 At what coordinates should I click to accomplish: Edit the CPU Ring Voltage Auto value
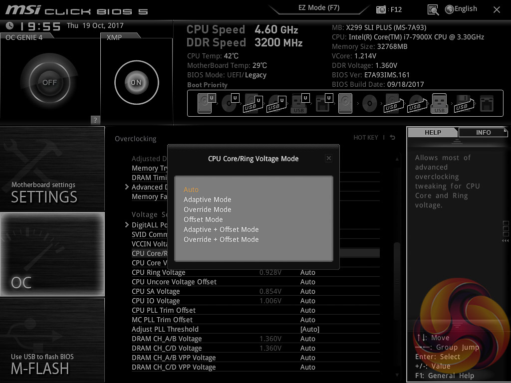tap(307, 272)
